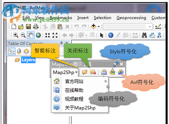Click the Paste clipboard icon
Image resolution: width=169 pixels, height=124 pixels.
click(60, 27)
